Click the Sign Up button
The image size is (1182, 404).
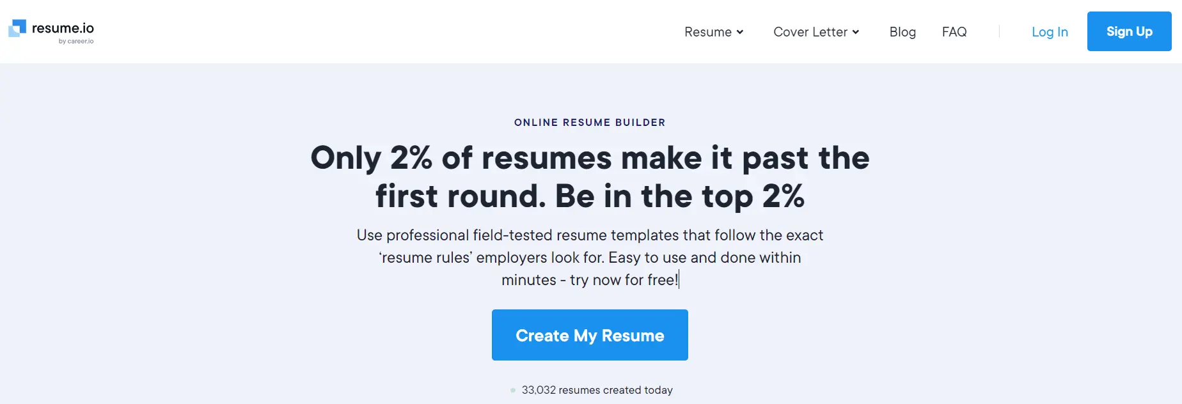coord(1130,31)
